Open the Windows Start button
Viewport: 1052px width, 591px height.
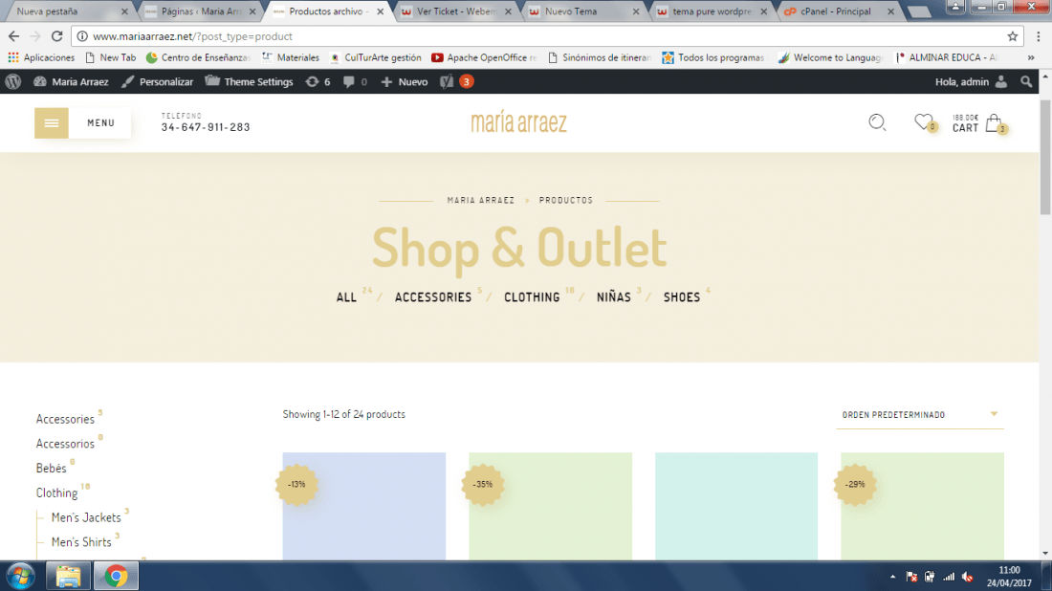coord(20,577)
